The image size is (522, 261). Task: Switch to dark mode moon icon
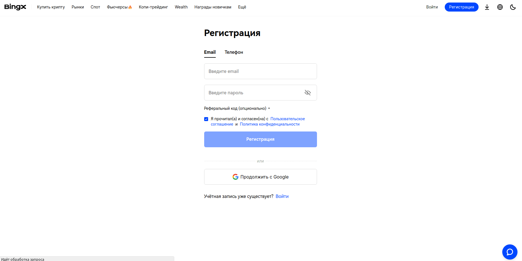(x=513, y=7)
